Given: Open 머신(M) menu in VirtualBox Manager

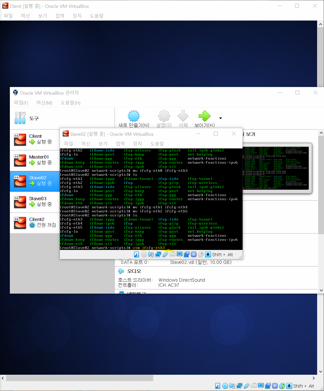Looking at the screenshot, I should pos(44,103).
